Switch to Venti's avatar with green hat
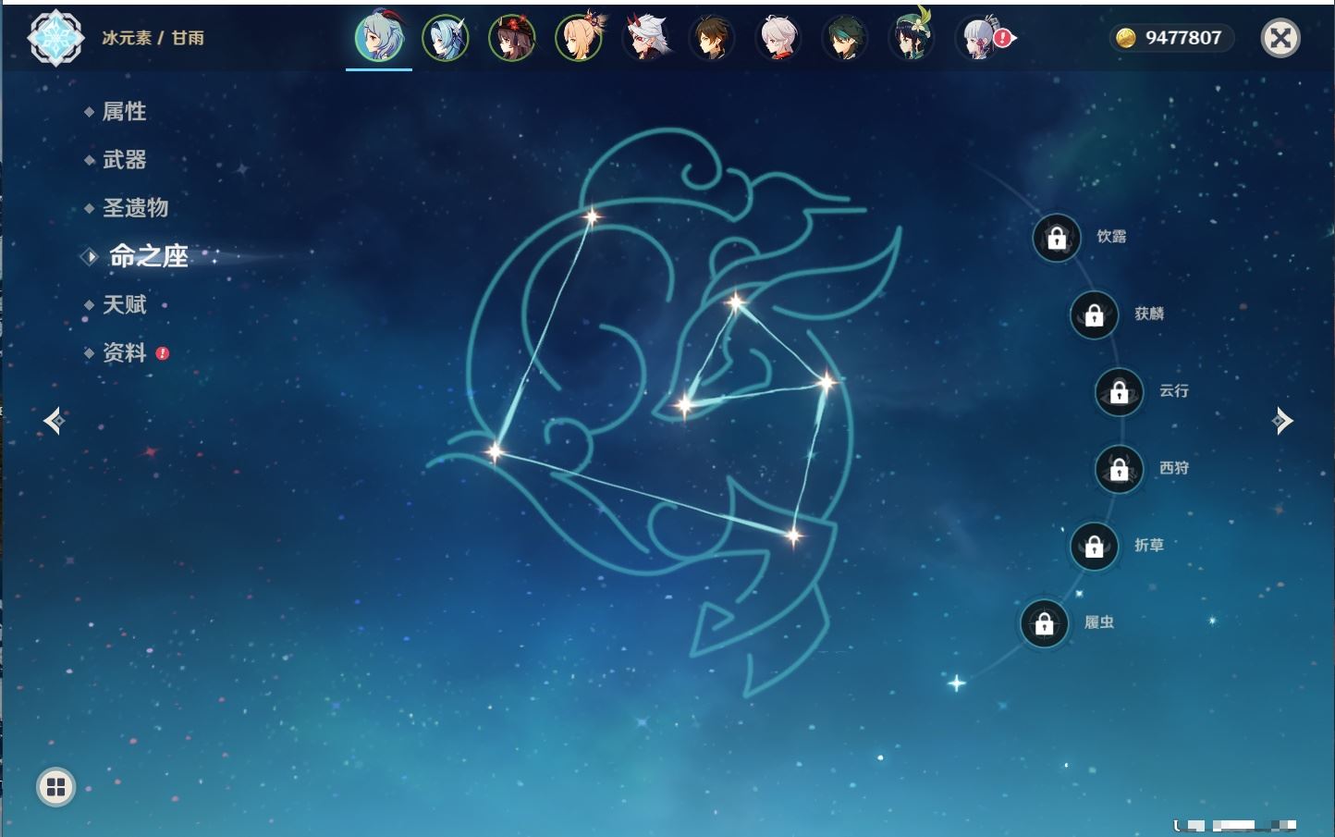The width and height of the screenshot is (1335, 837). (911, 38)
